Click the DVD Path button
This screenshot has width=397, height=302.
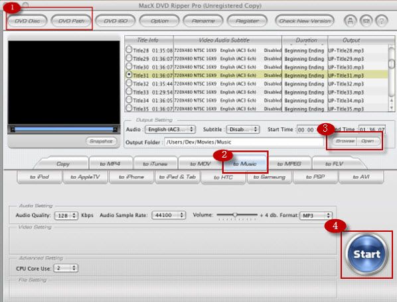click(x=72, y=21)
